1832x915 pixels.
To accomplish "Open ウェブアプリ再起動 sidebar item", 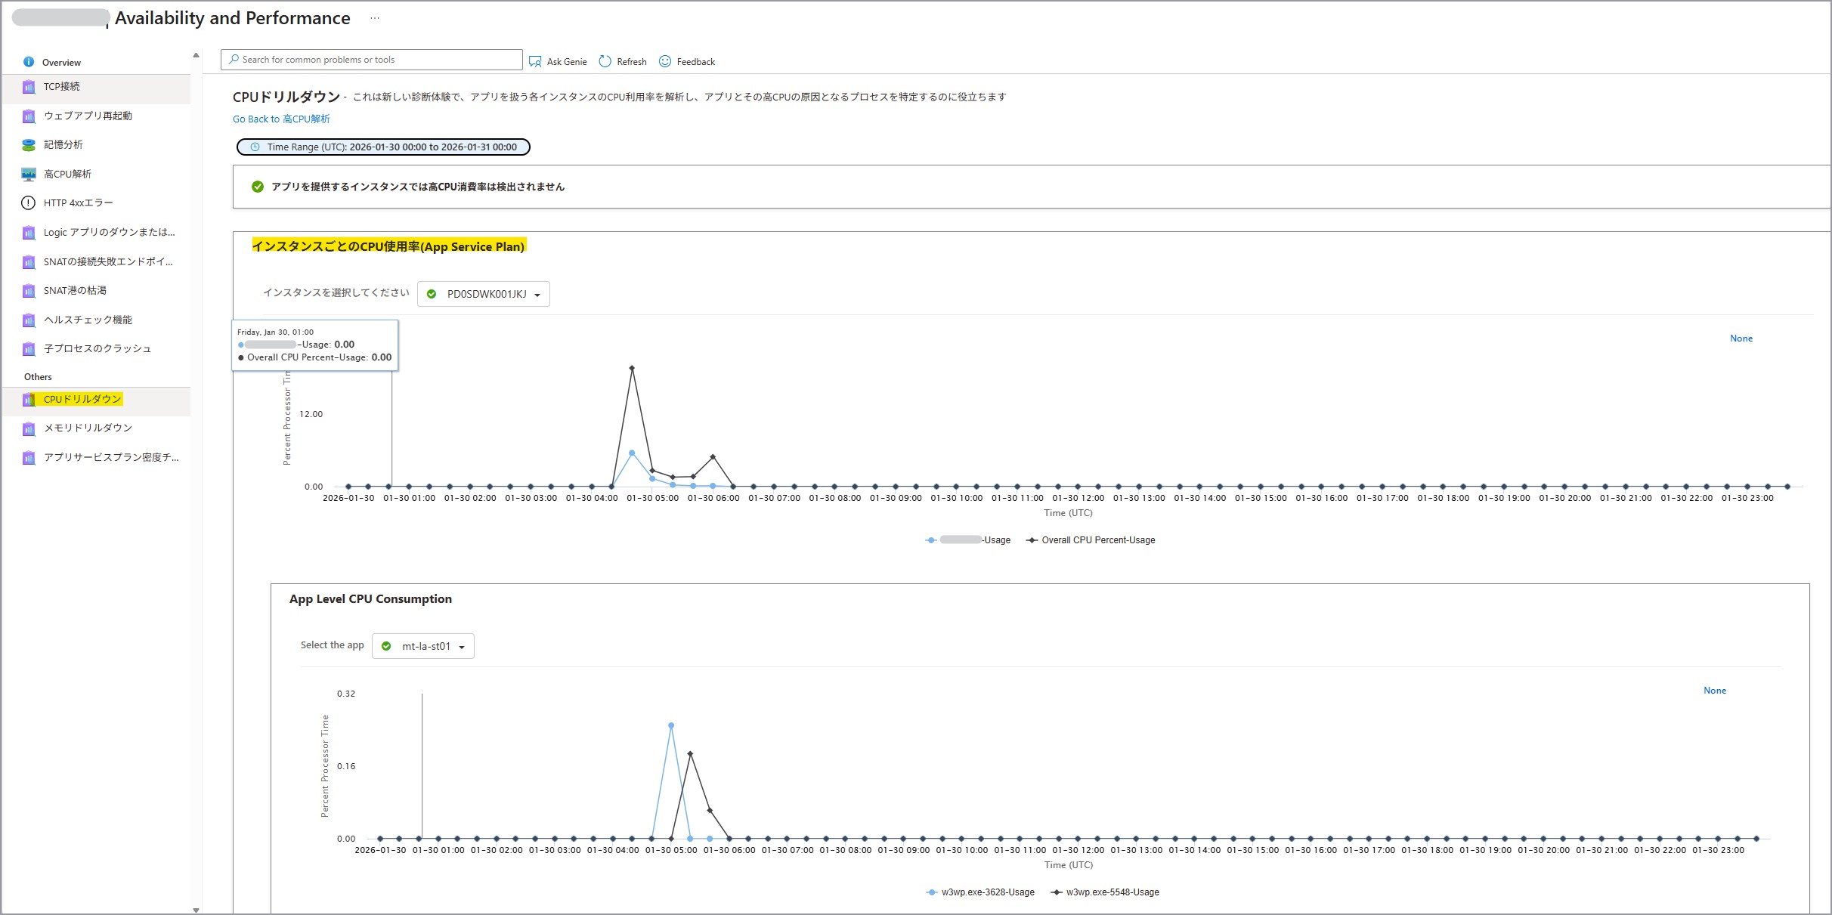I will pos(88,116).
